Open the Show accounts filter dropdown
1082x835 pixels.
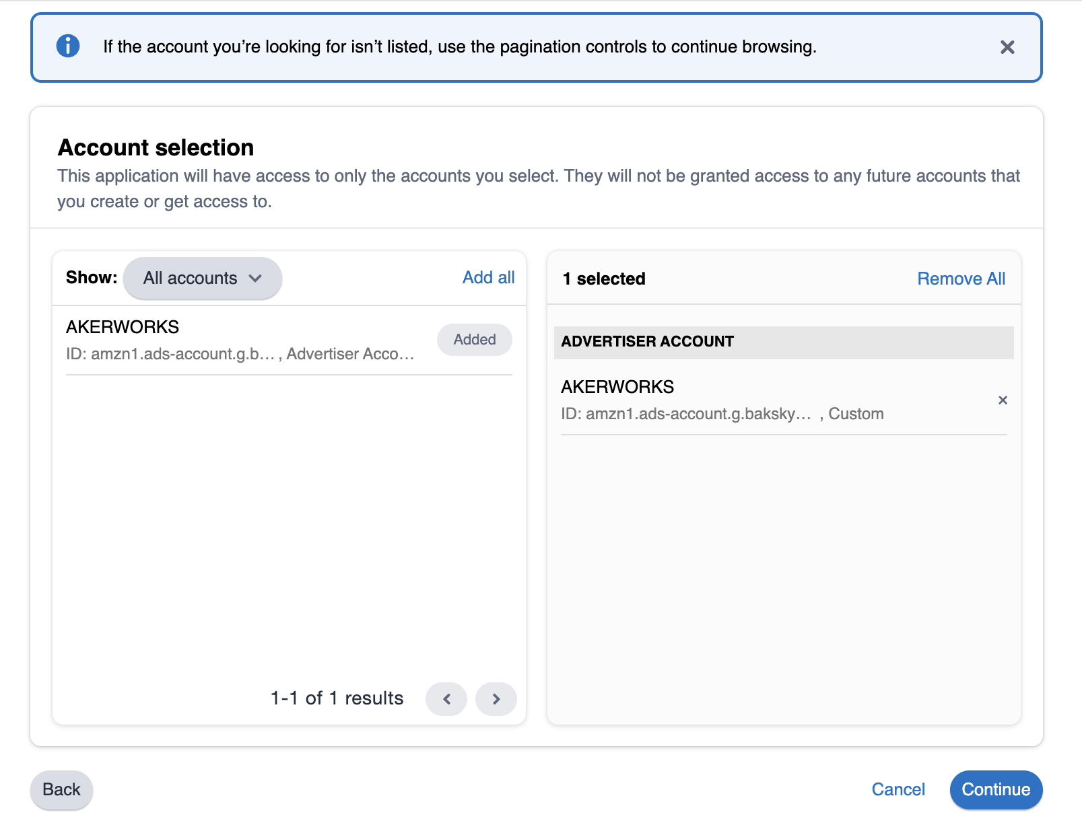coord(202,278)
